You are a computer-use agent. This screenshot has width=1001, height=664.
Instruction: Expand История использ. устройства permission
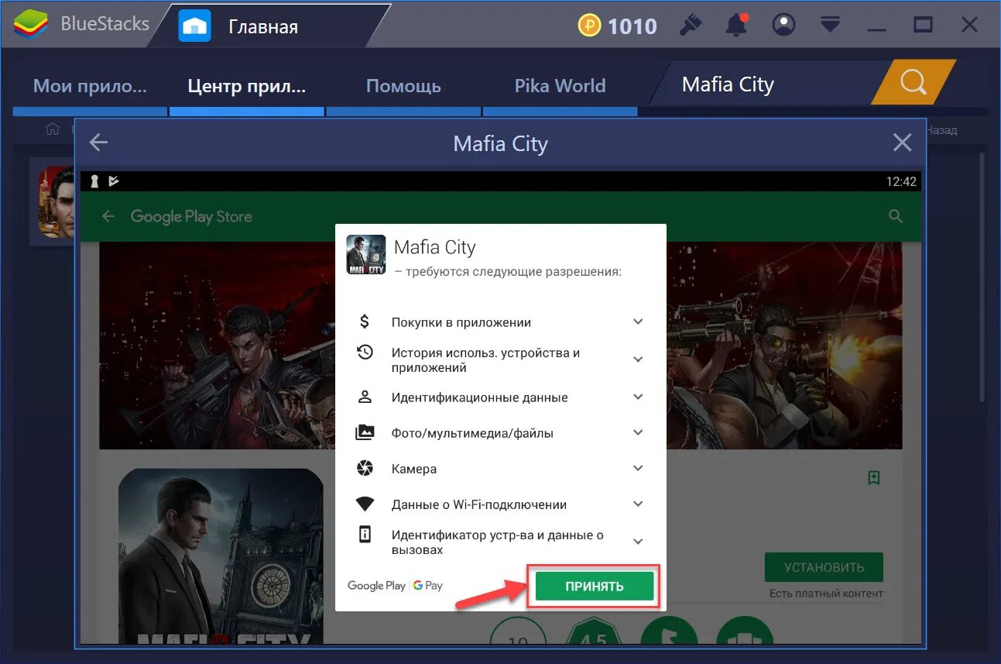(638, 360)
